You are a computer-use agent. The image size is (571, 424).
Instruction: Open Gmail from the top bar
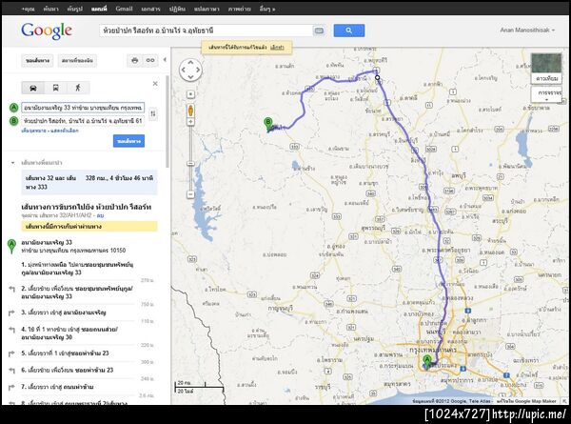coord(124,9)
